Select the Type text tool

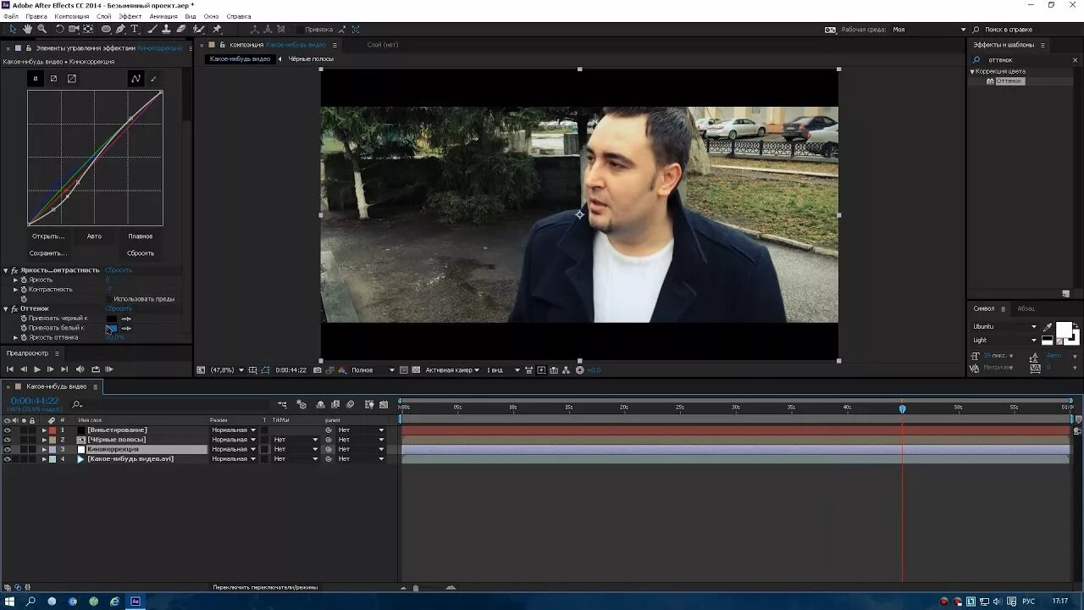tap(135, 29)
